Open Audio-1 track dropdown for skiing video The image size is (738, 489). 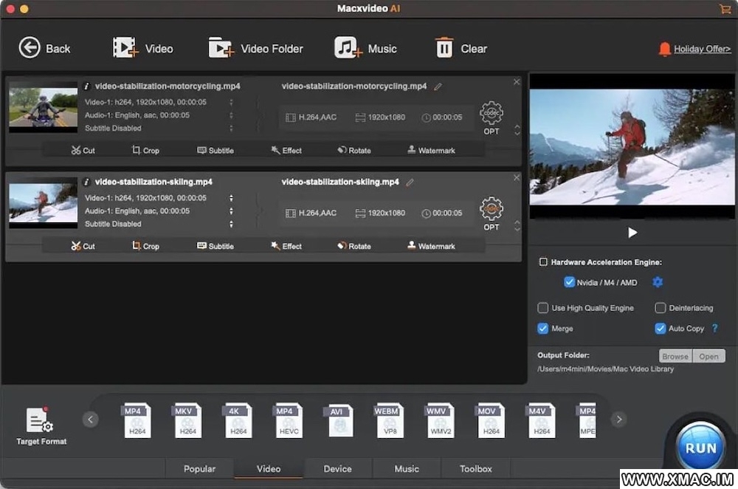(x=231, y=211)
